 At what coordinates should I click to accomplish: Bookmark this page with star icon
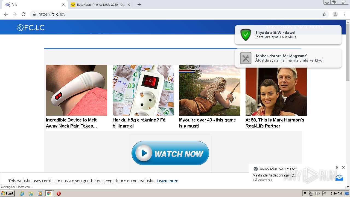[x=324, y=14]
